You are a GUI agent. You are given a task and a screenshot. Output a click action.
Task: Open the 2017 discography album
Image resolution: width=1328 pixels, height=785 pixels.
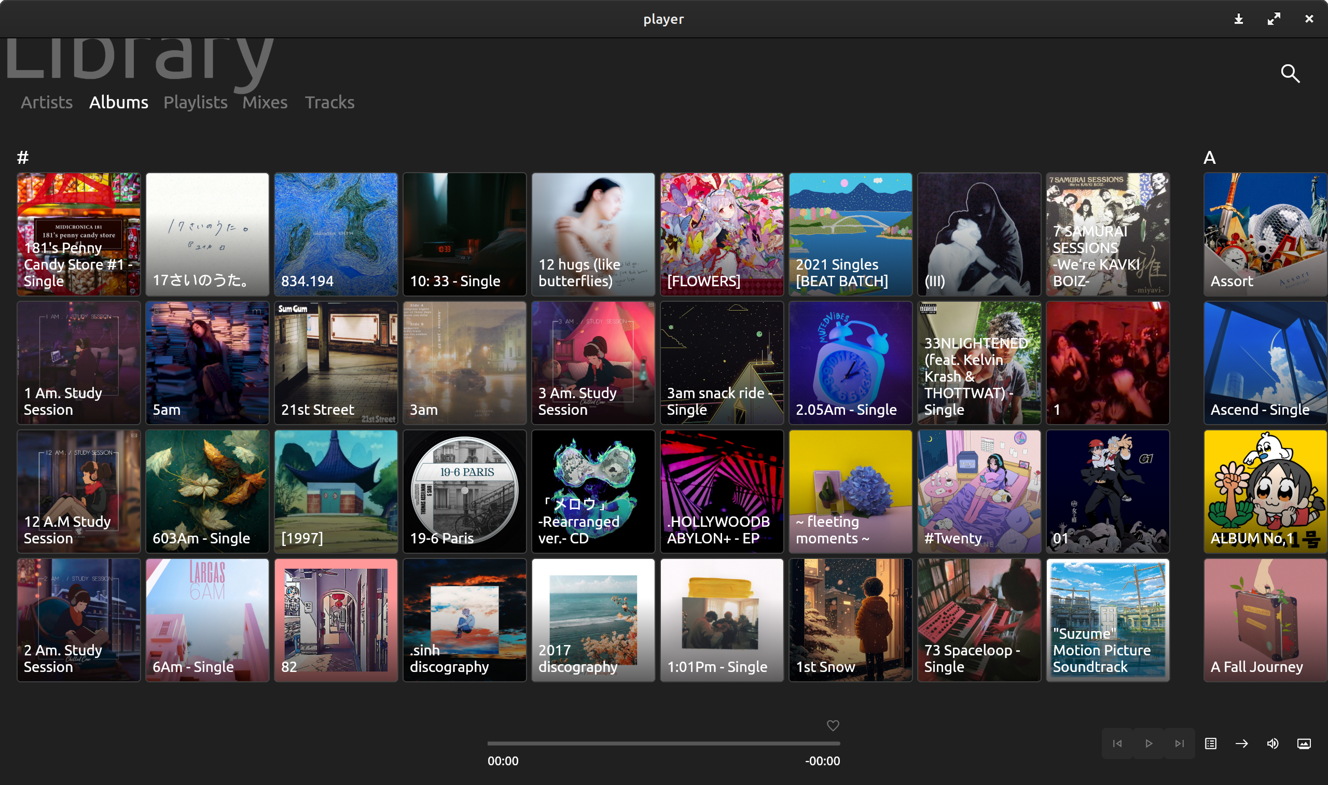point(593,620)
